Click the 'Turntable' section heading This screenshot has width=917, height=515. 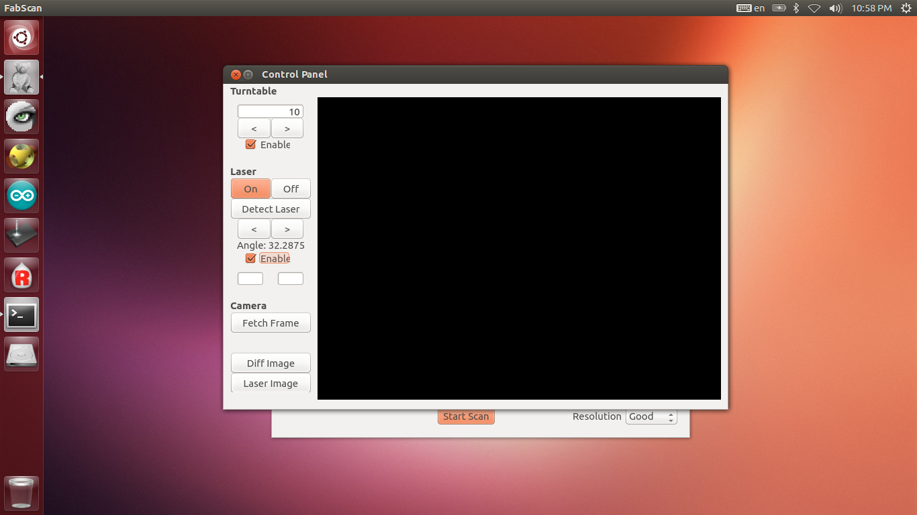[x=253, y=91]
